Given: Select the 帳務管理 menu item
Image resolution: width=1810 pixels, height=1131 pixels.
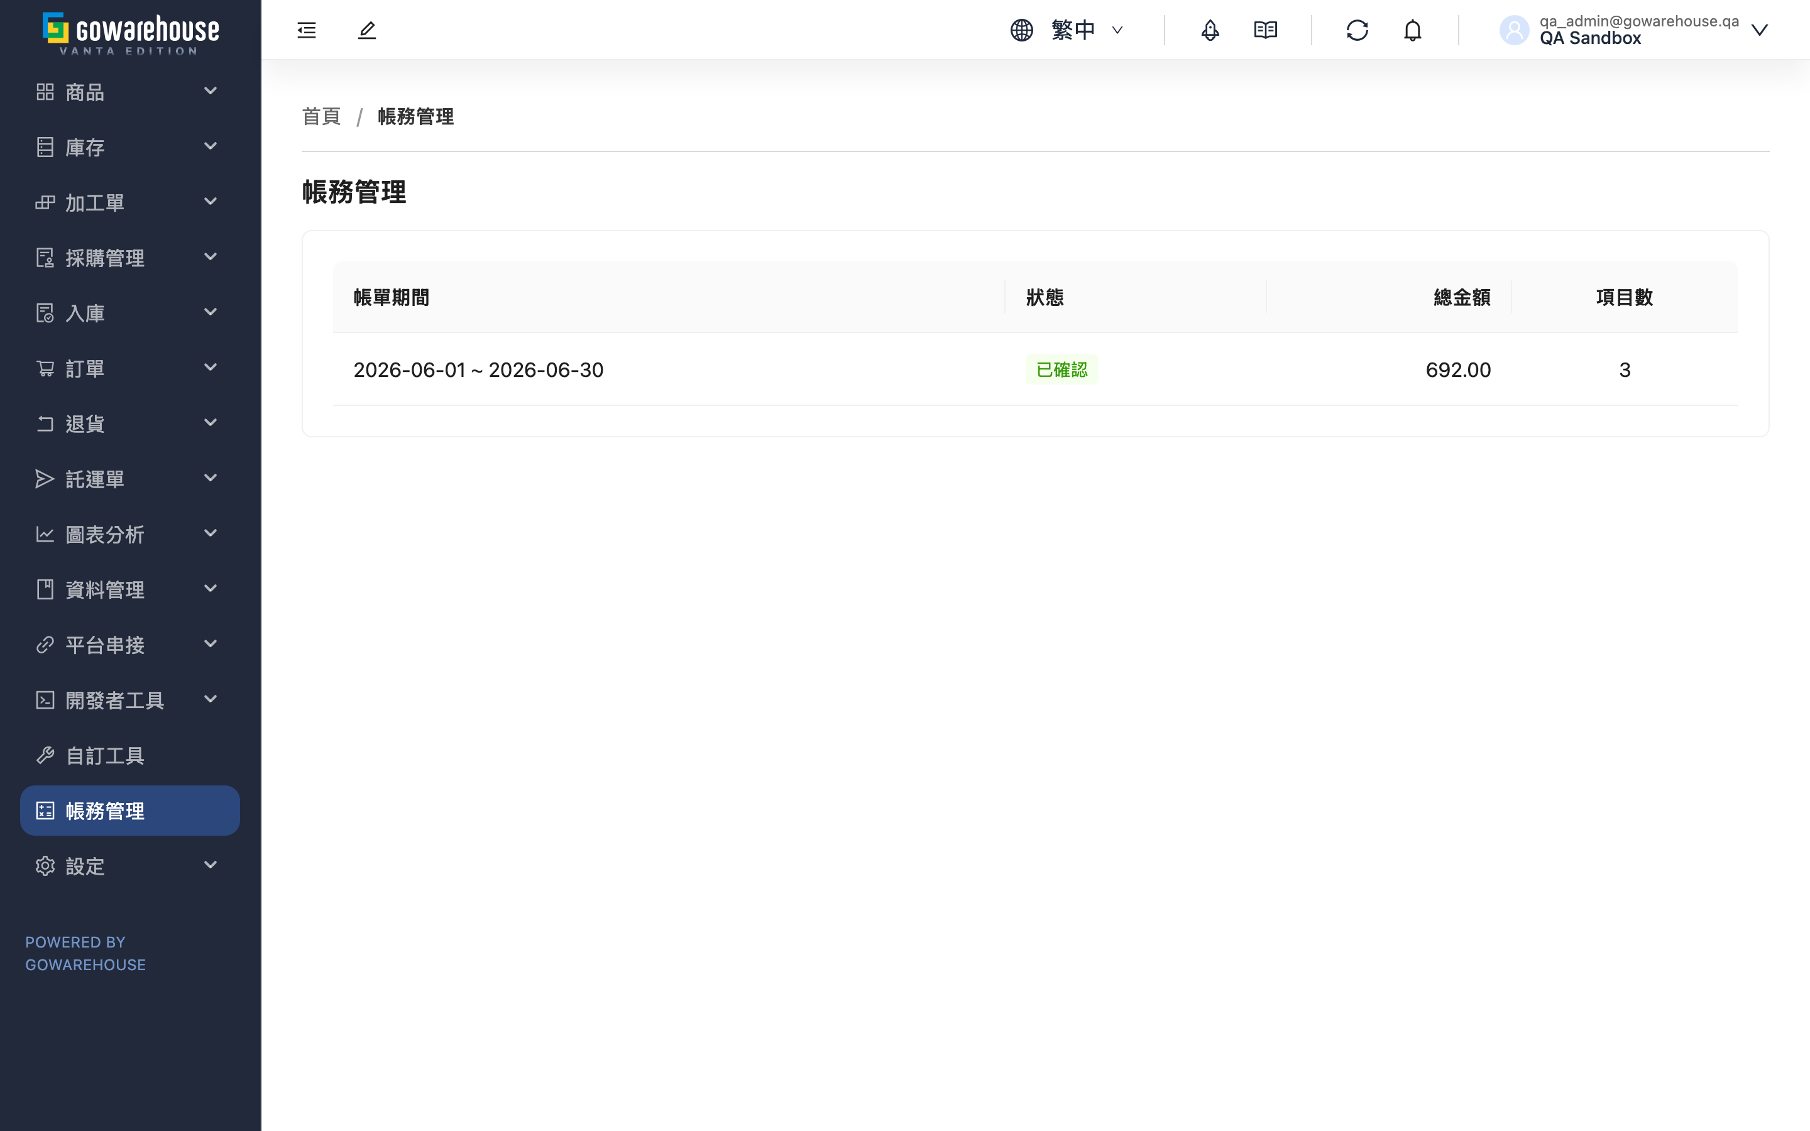Looking at the screenshot, I should tap(129, 811).
